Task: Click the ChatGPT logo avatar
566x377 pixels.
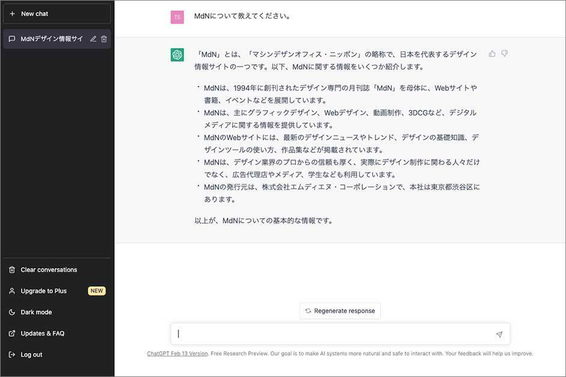Action: [177, 55]
